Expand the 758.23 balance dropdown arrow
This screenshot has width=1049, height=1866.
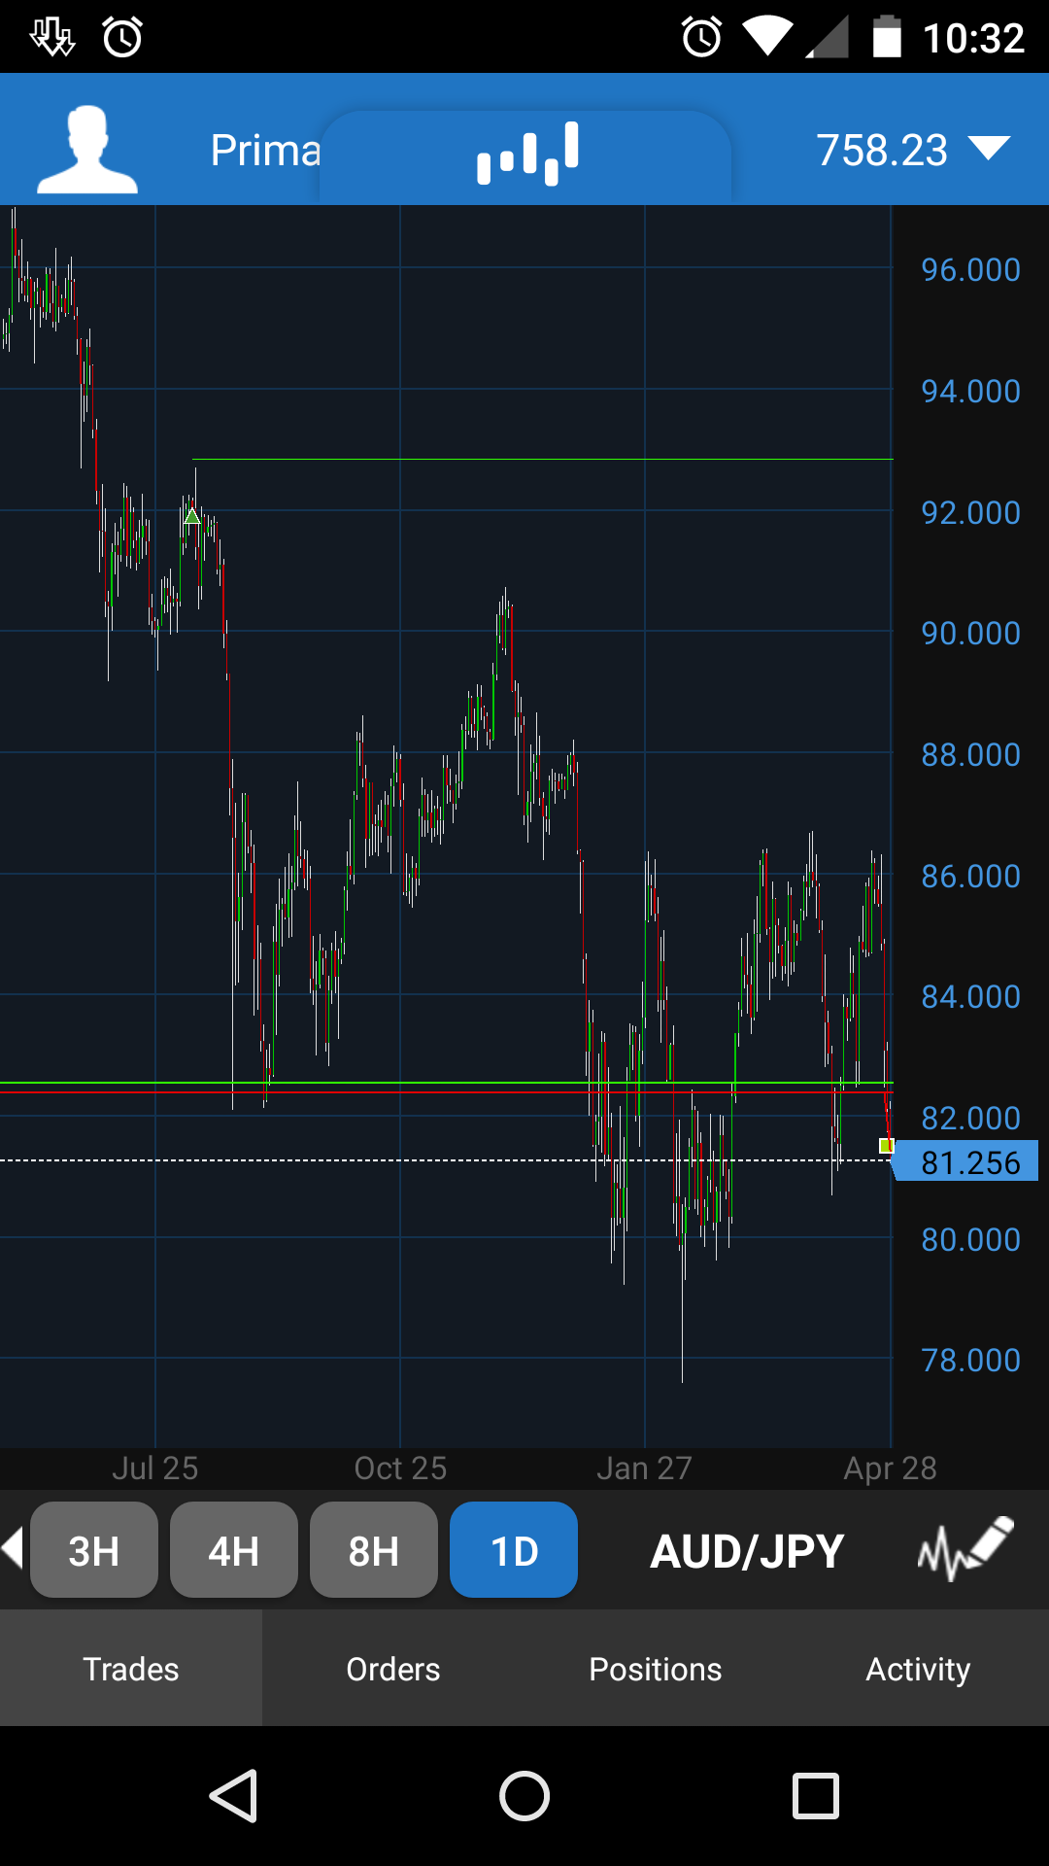[990, 150]
